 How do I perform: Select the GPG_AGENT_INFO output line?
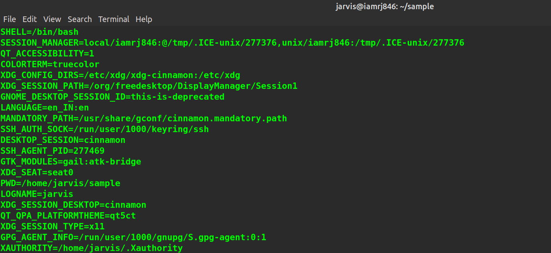(x=133, y=237)
